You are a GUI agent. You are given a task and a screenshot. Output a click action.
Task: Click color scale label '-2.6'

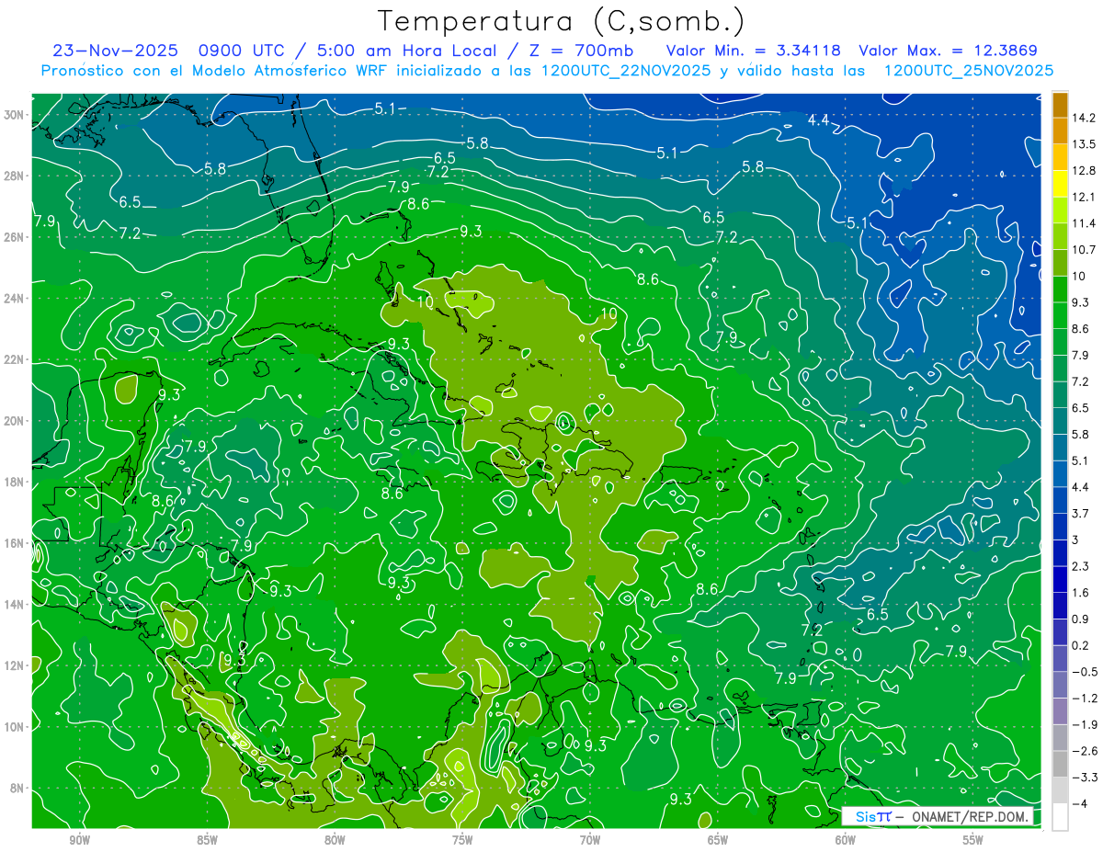(x=1084, y=751)
